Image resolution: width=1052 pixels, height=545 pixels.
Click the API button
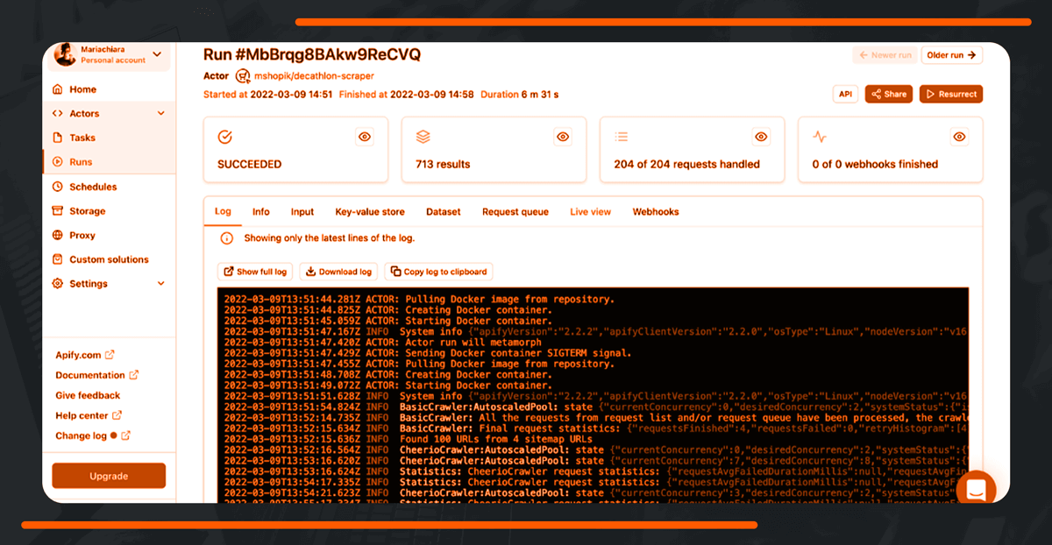click(845, 94)
